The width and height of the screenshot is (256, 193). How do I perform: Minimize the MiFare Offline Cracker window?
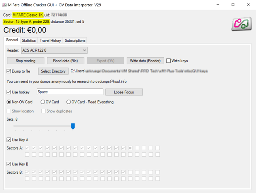click(218, 5)
